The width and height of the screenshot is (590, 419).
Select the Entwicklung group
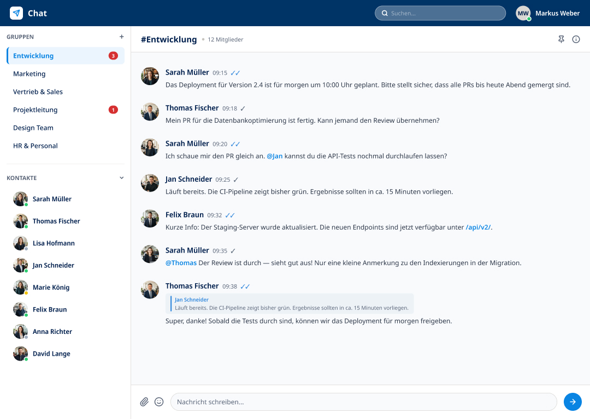(66, 56)
